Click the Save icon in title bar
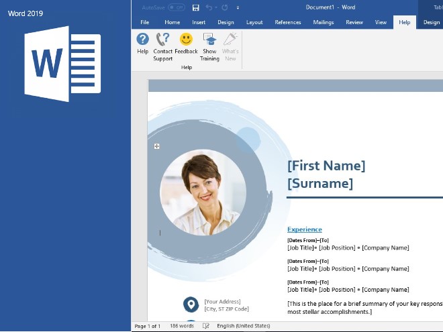Viewport: 443px width, 332px height. pos(195,7)
